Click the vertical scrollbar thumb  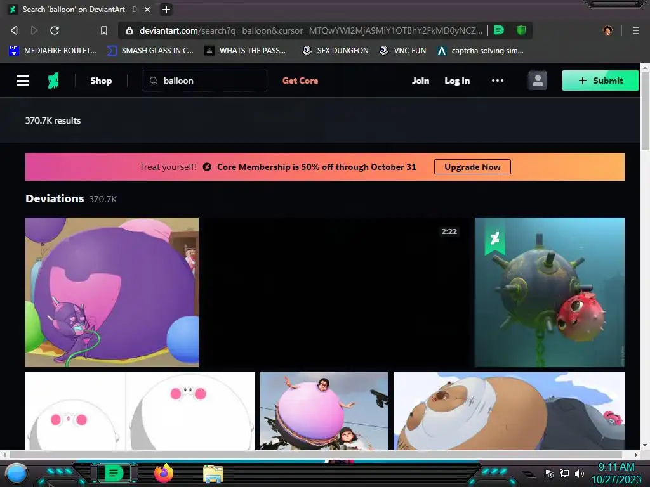coord(645,111)
